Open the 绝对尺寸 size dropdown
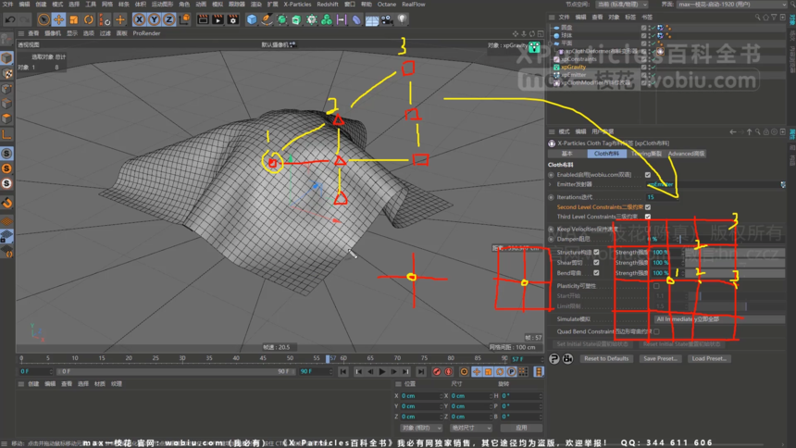 pyautogui.click(x=470, y=429)
